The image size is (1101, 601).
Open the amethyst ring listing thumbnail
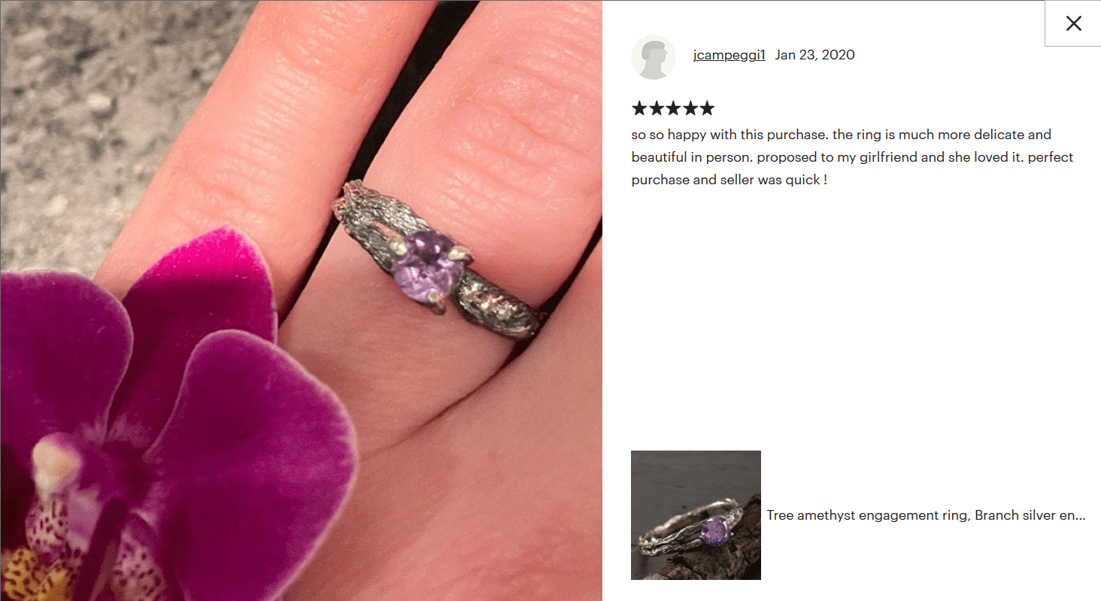(696, 515)
